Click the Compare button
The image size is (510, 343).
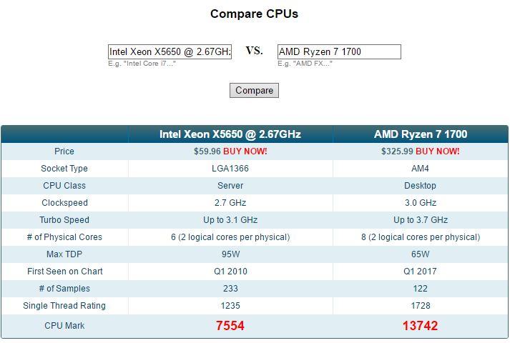(254, 91)
